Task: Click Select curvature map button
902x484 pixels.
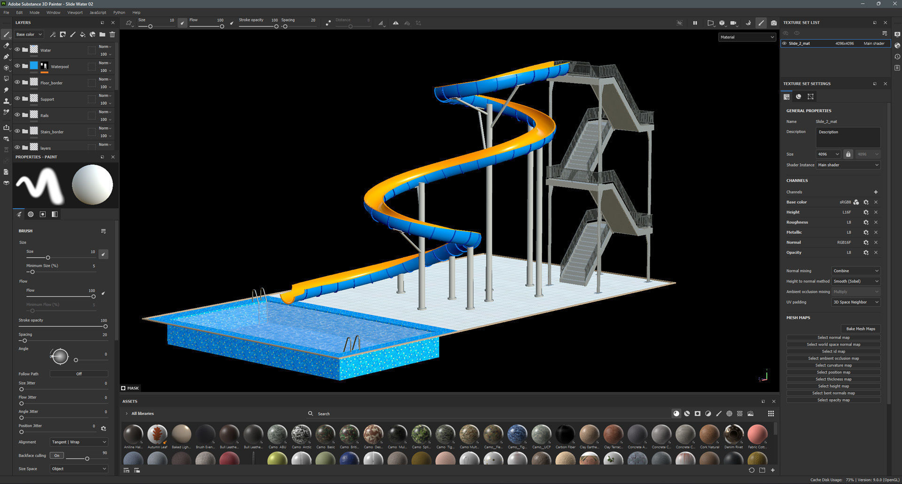Action: coord(833,365)
